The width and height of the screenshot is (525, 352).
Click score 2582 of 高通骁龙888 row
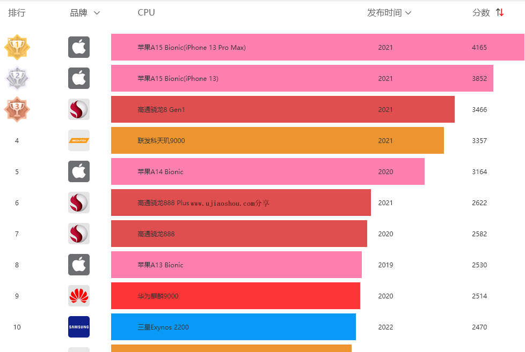click(479, 234)
